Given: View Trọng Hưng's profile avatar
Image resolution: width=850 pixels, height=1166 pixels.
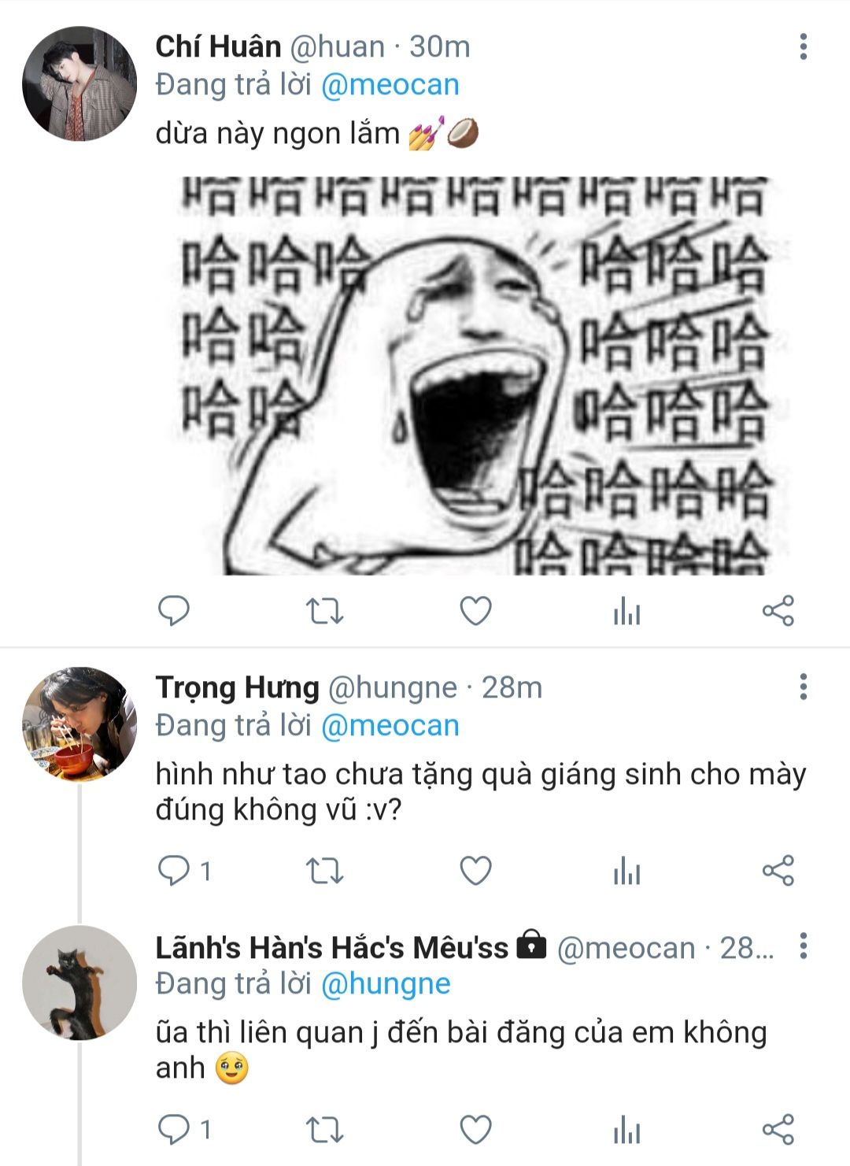Looking at the screenshot, I should tap(79, 724).
